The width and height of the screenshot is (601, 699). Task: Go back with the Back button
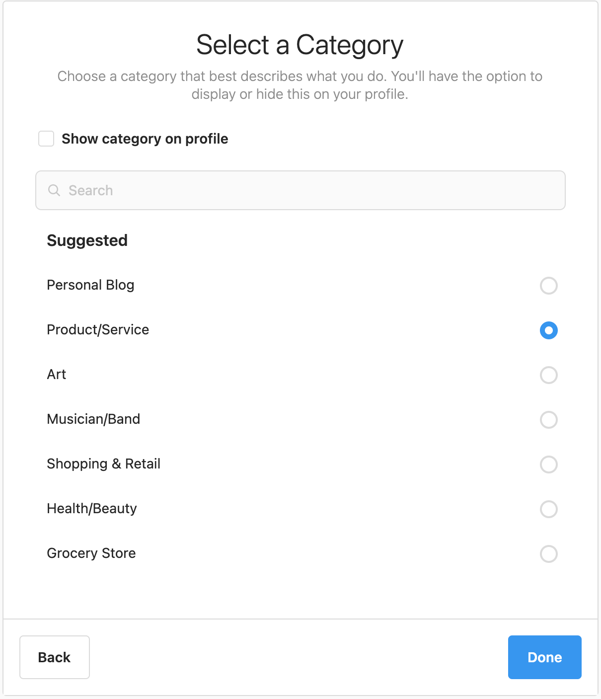pyautogui.click(x=55, y=657)
